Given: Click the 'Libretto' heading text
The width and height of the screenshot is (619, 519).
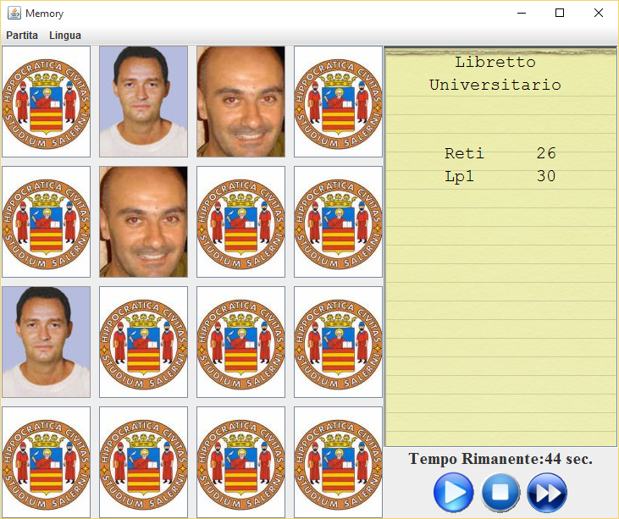Looking at the screenshot, I should coord(495,63).
